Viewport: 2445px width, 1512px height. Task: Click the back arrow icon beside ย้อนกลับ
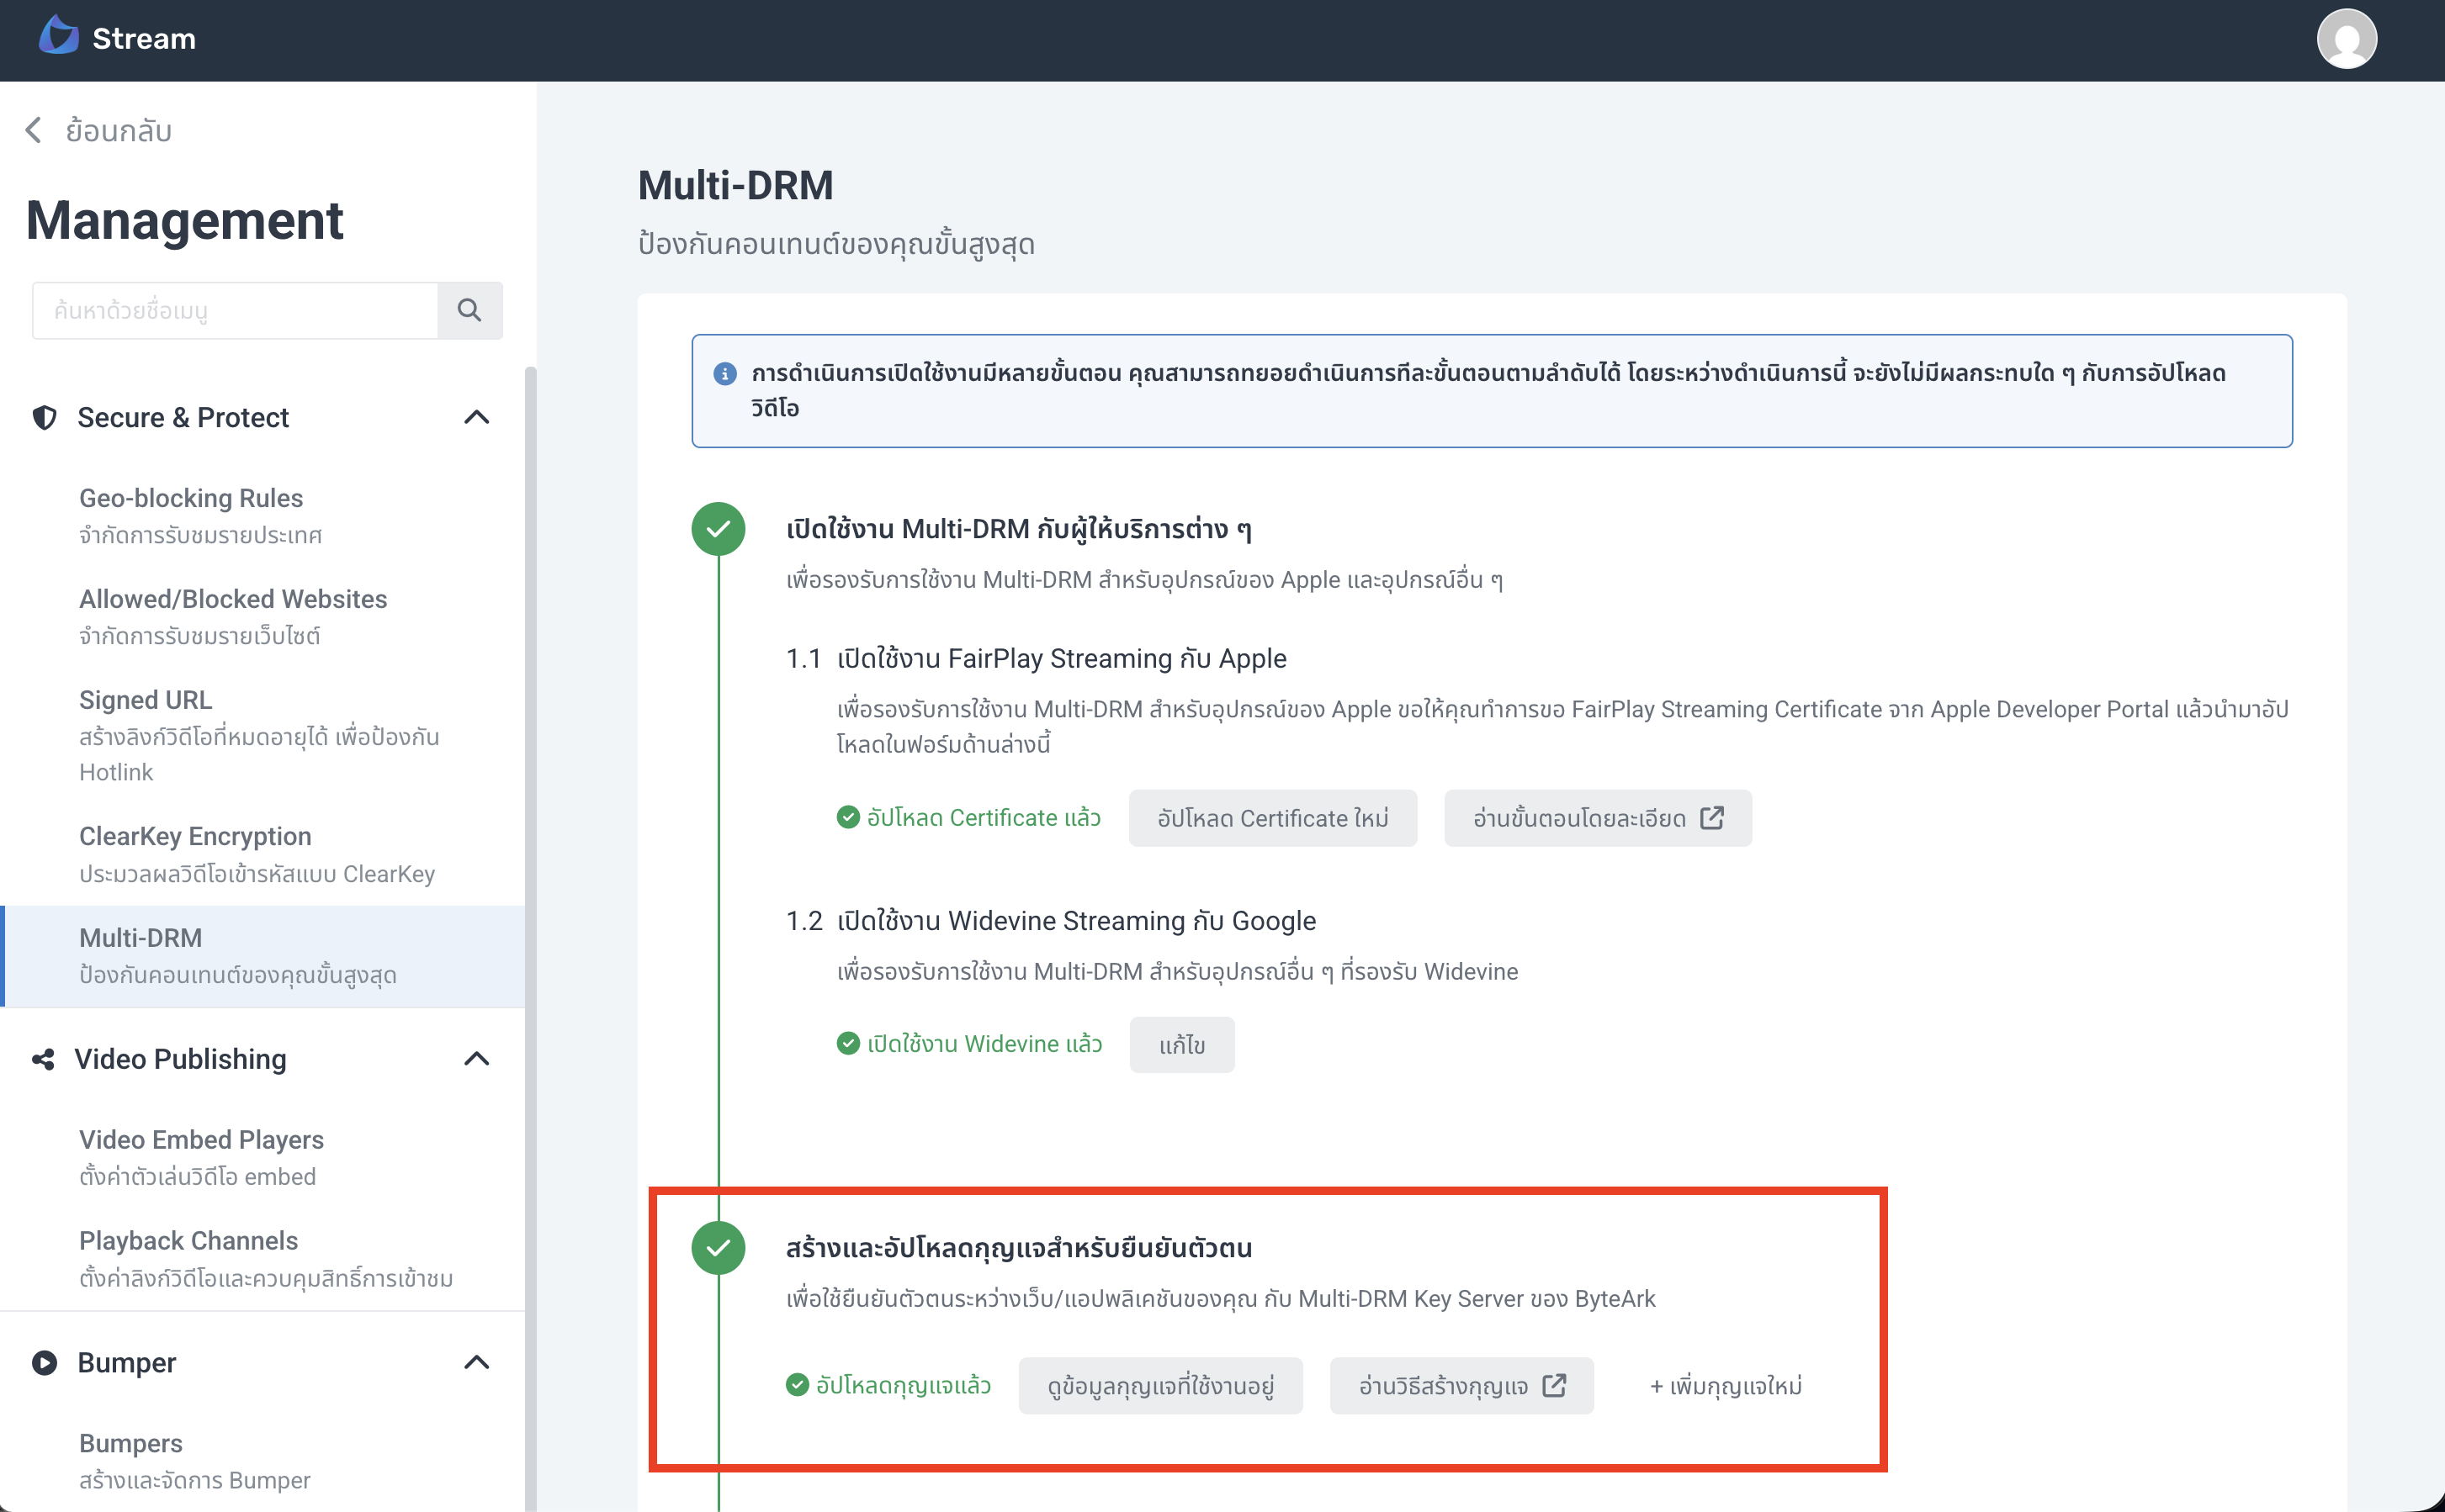33,130
